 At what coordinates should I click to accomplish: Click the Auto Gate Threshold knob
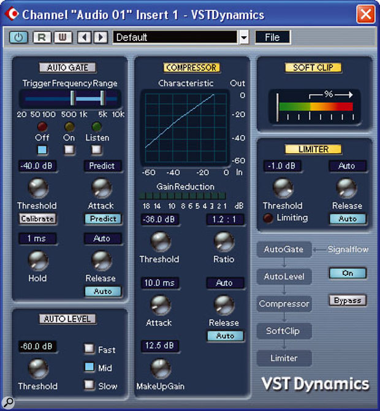[x=38, y=188]
